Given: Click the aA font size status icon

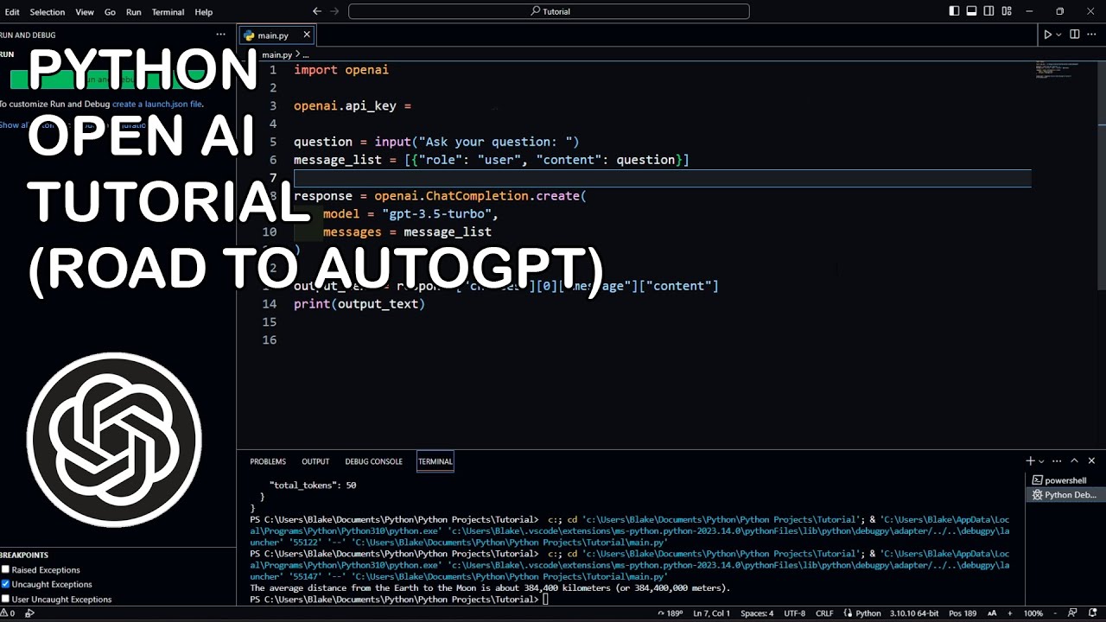Looking at the screenshot, I should pos(992,613).
